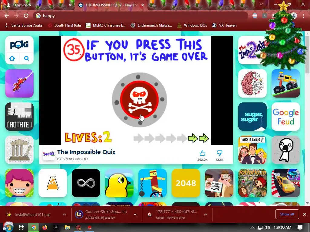Click InstallWizard101.exe download item
The image size is (310, 232).
[33, 214]
